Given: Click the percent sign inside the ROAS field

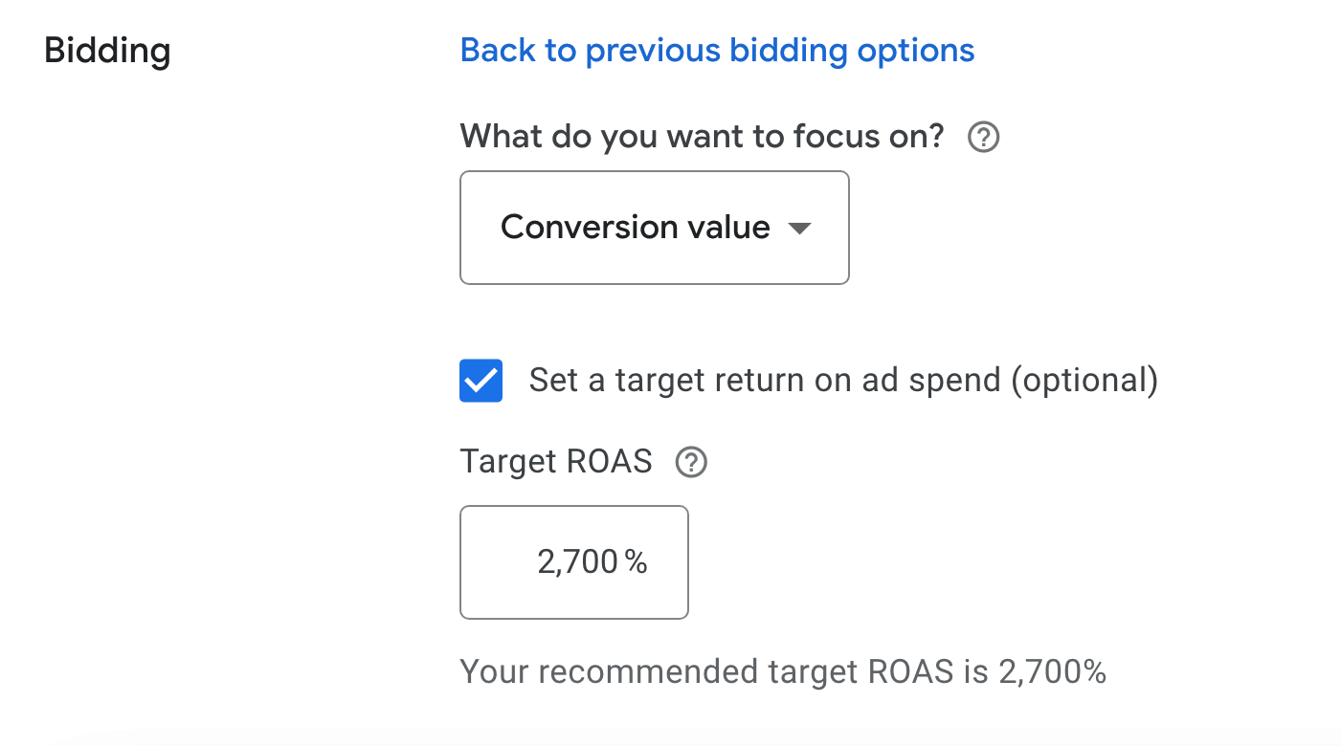Looking at the screenshot, I should (x=637, y=562).
